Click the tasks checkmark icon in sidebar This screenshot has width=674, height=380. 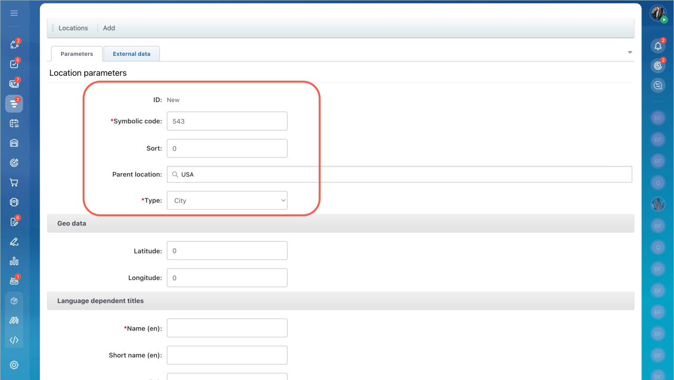(14, 64)
